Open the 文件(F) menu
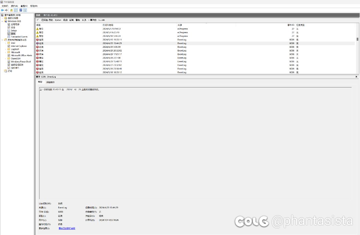Image resolution: width=360 pixels, height=235 pixels. click(x=5, y=6)
